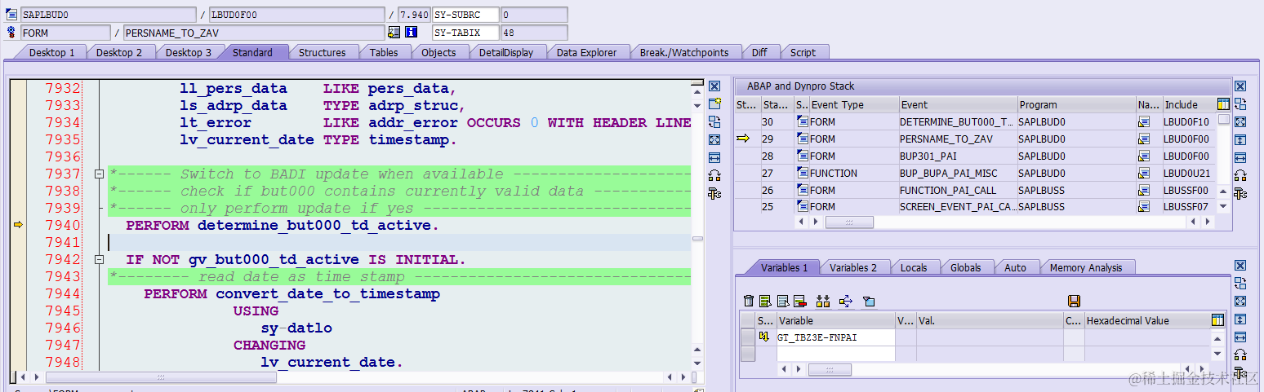Click the filter-like cube icon in Variables toolbar
This screenshot has width=1264, height=392.
click(869, 302)
